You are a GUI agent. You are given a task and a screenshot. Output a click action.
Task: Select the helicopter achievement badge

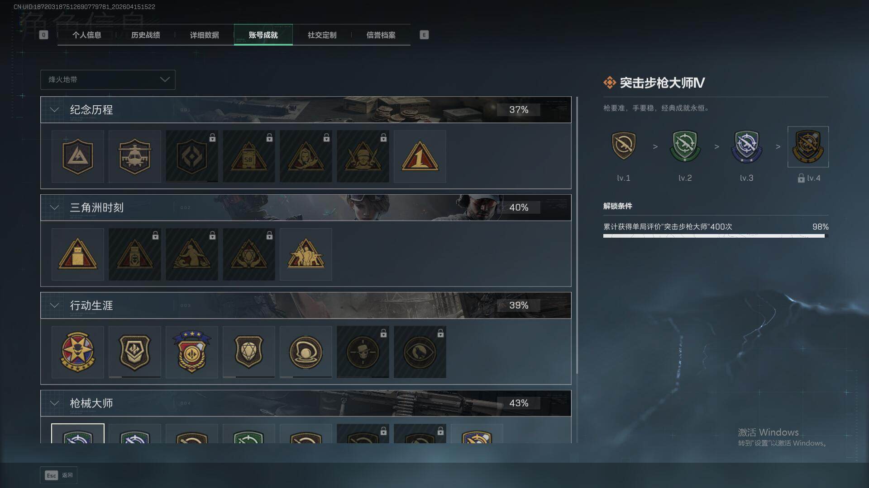134,156
